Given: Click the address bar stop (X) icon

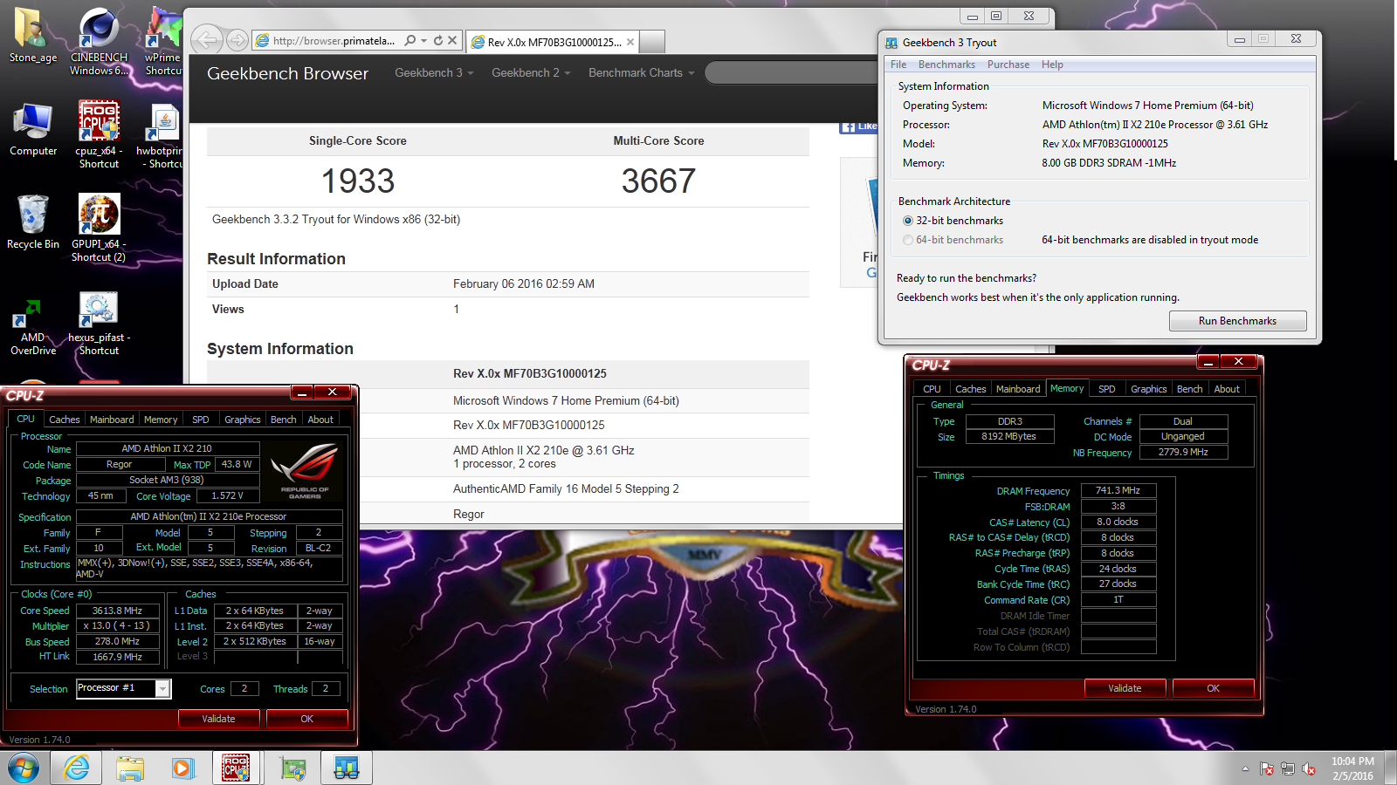Looking at the screenshot, I should [452, 40].
